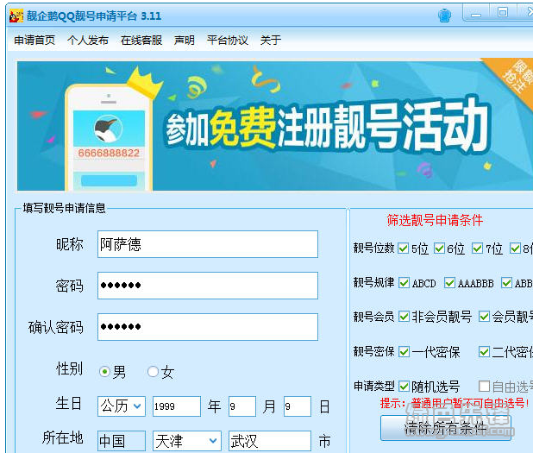
Task: Click the 靓号规律 label
Action: pyautogui.click(x=374, y=282)
